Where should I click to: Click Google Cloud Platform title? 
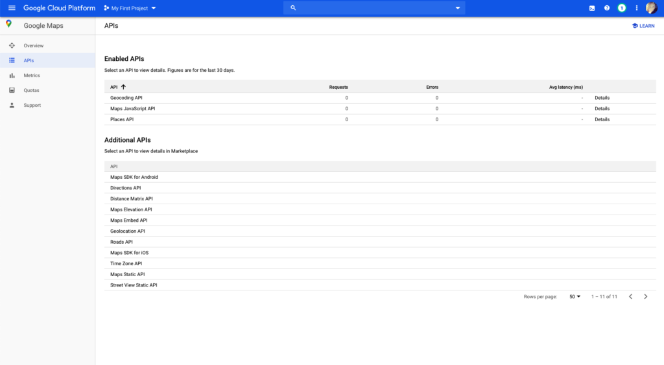(59, 8)
